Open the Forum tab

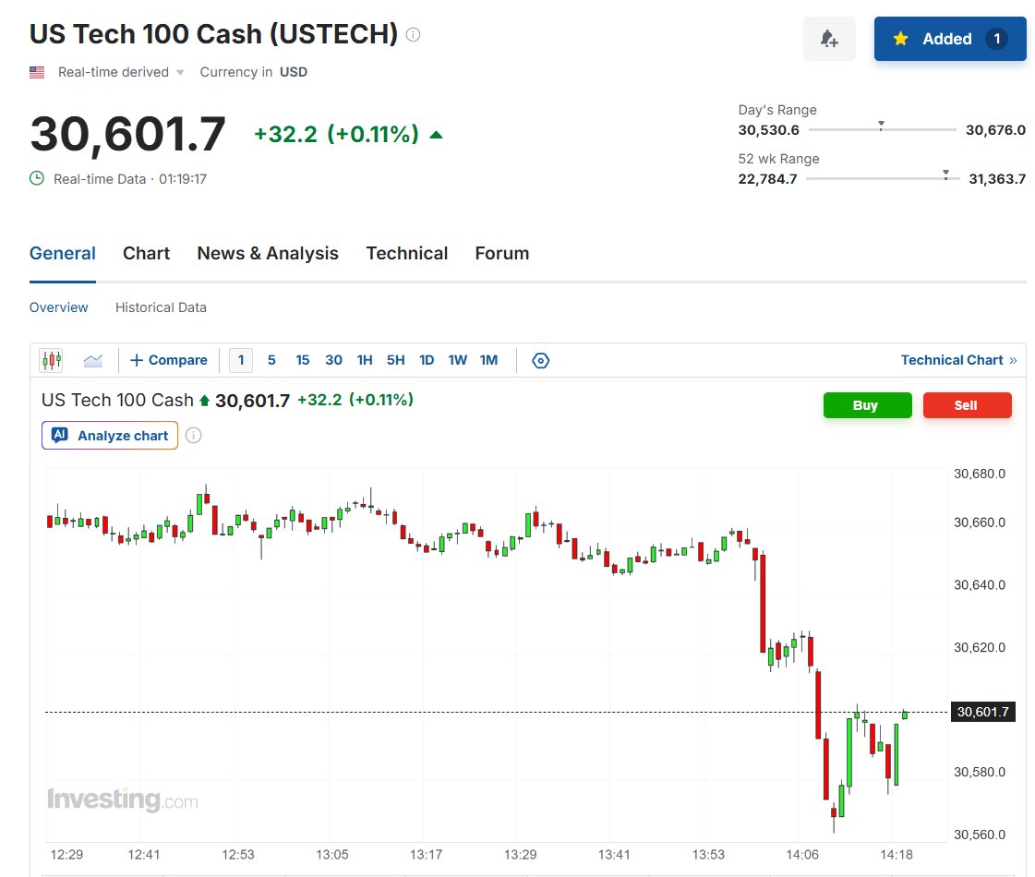(x=501, y=253)
